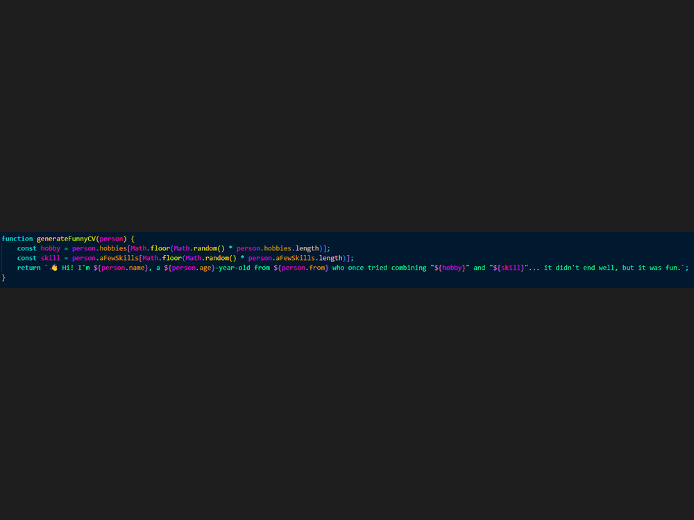Click 'hobbies' after 'hobby =' on the hobby line
The image size is (694, 520).
pos(113,248)
